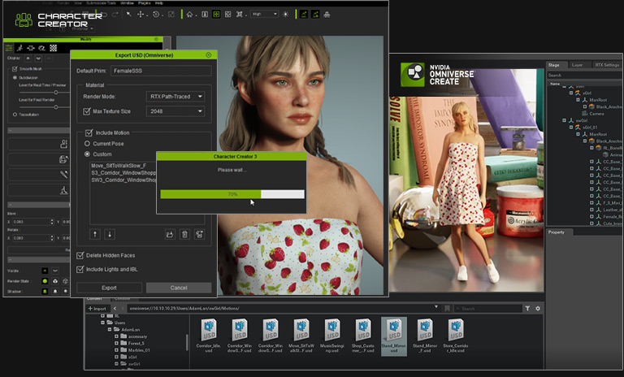Screen dimensions: 624x377
Task: Click the trash icon to delete motion
Action: click(x=184, y=234)
